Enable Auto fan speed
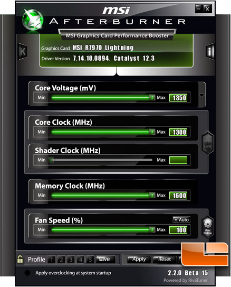The height and width of the screenshot is (287, 231). 181,220
